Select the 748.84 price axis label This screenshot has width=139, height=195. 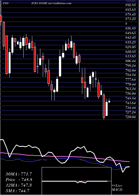(130, 98)
